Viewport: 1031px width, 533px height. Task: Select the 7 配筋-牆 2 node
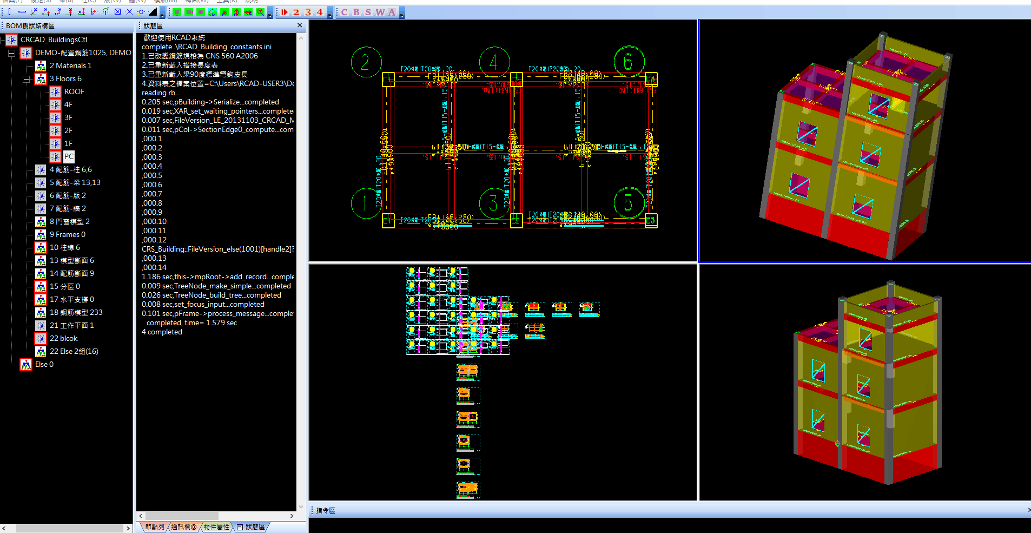[68, 208]
